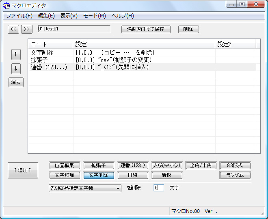Image resolution: width=268 pixels, height=219 pixels.
Task: Select the highlighted 文字削除 mode button
Action: point(99,175)
